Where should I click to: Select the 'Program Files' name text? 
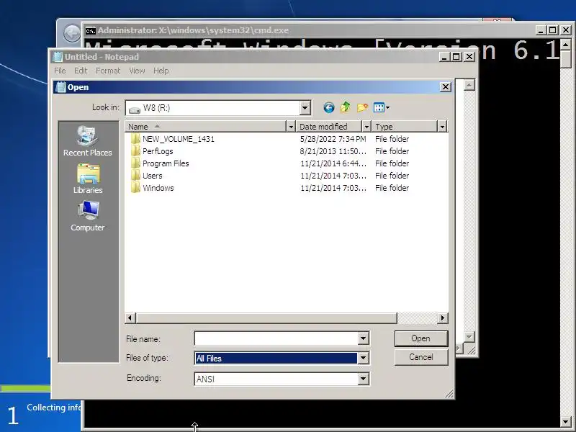(x=166, y=163)
